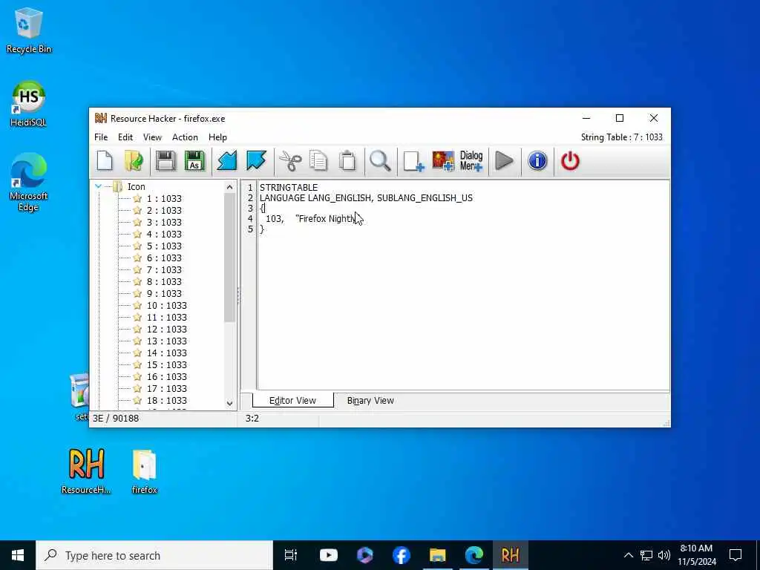Select tree item 17 : 1033
The width and height of the screenshot is (760, 570).
pos(167,388)
